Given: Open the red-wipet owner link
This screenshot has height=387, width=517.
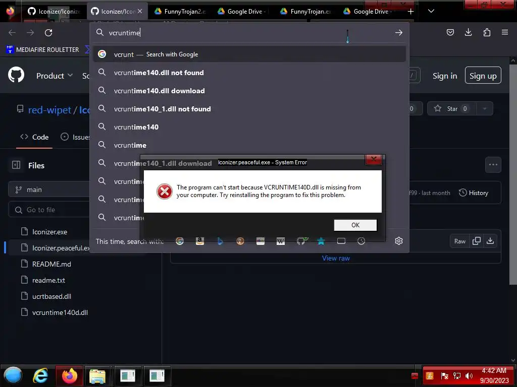Looking at the screenshot, I should pyautogui.click(x=49, y=110).
